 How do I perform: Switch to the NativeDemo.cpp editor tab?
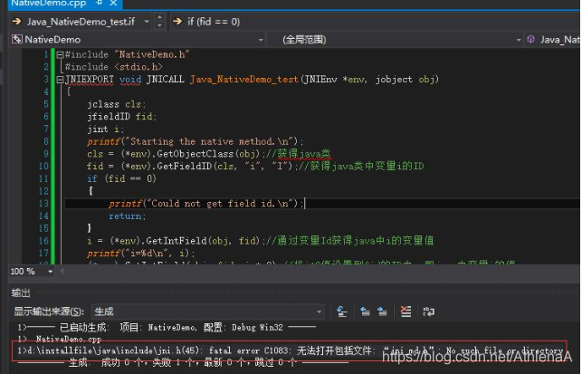point(49,4)
